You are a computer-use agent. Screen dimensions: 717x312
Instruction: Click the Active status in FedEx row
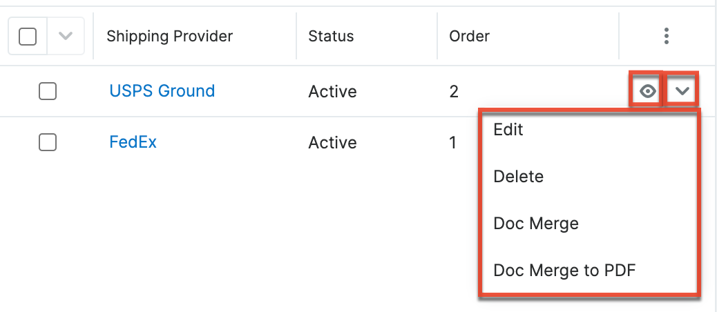332,143
